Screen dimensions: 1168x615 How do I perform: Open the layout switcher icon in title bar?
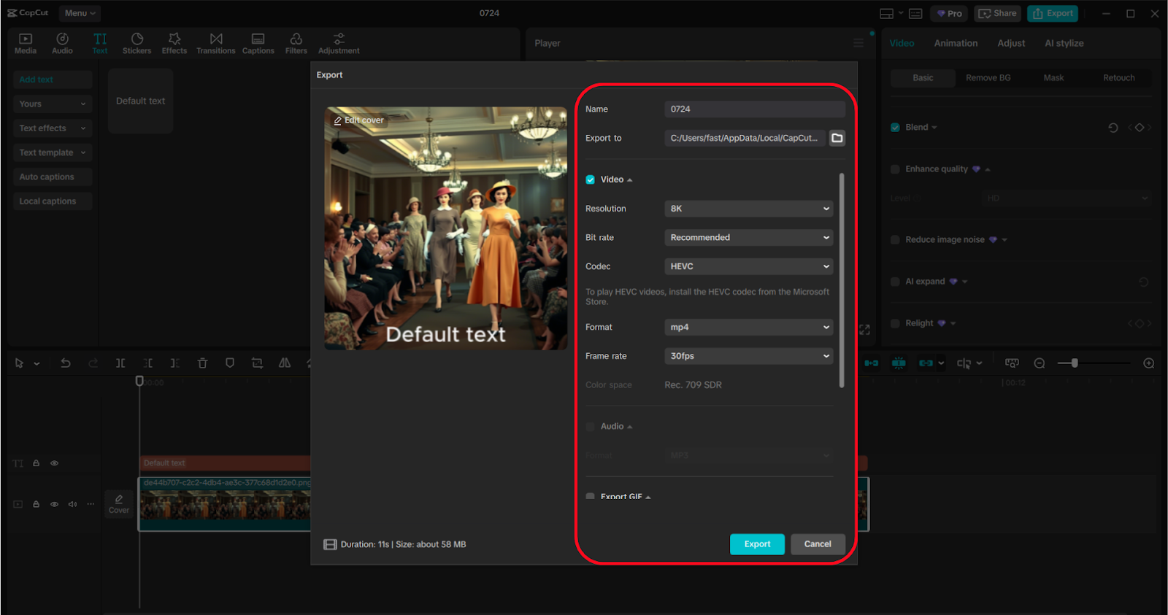(x=886, y=13)
